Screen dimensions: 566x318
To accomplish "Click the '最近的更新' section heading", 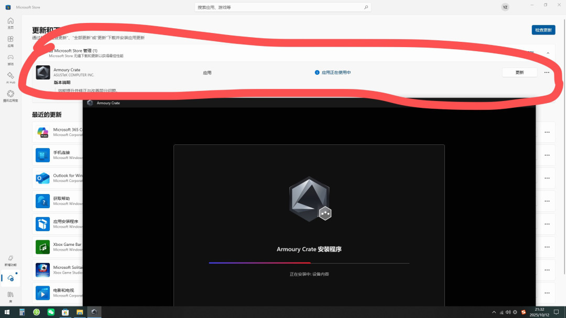I will point(47,115).
